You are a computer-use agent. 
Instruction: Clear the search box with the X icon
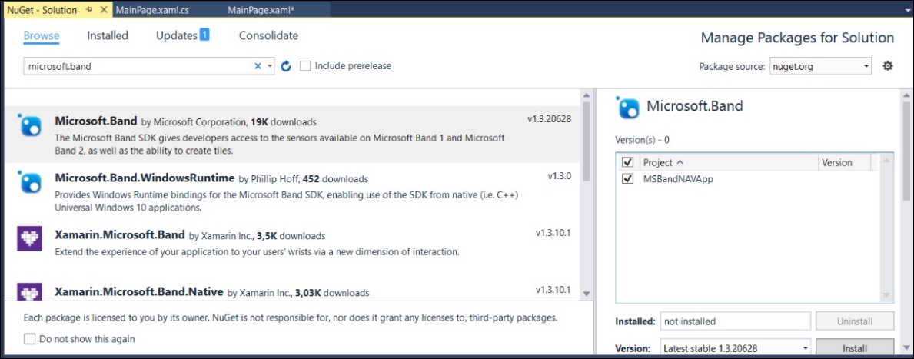[258, 66]
